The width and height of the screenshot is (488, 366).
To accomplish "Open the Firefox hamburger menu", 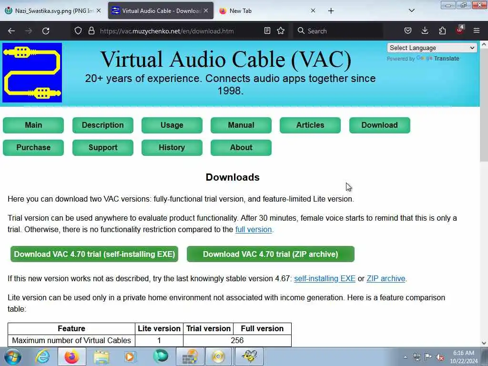I will [477, 30].
